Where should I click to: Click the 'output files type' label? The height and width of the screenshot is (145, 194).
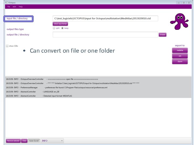pos(15,29)
